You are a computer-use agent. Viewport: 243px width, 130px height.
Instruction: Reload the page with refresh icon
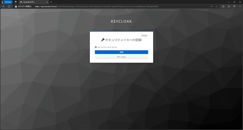(9, 6)
